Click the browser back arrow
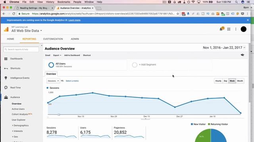This screenshot has height=142, width=254. 4,14
